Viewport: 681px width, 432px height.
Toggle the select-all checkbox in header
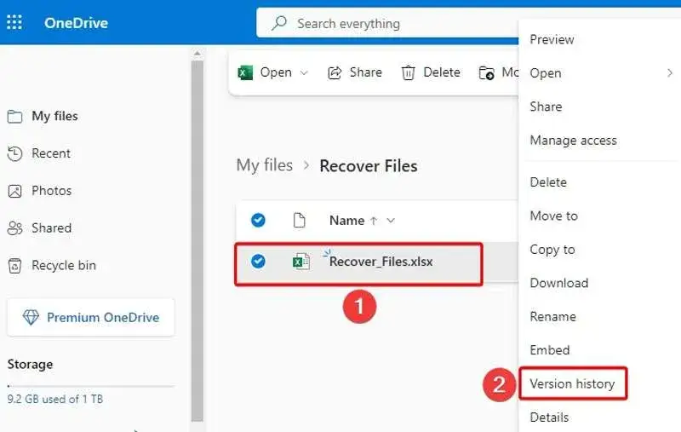[x=258, y=221]
